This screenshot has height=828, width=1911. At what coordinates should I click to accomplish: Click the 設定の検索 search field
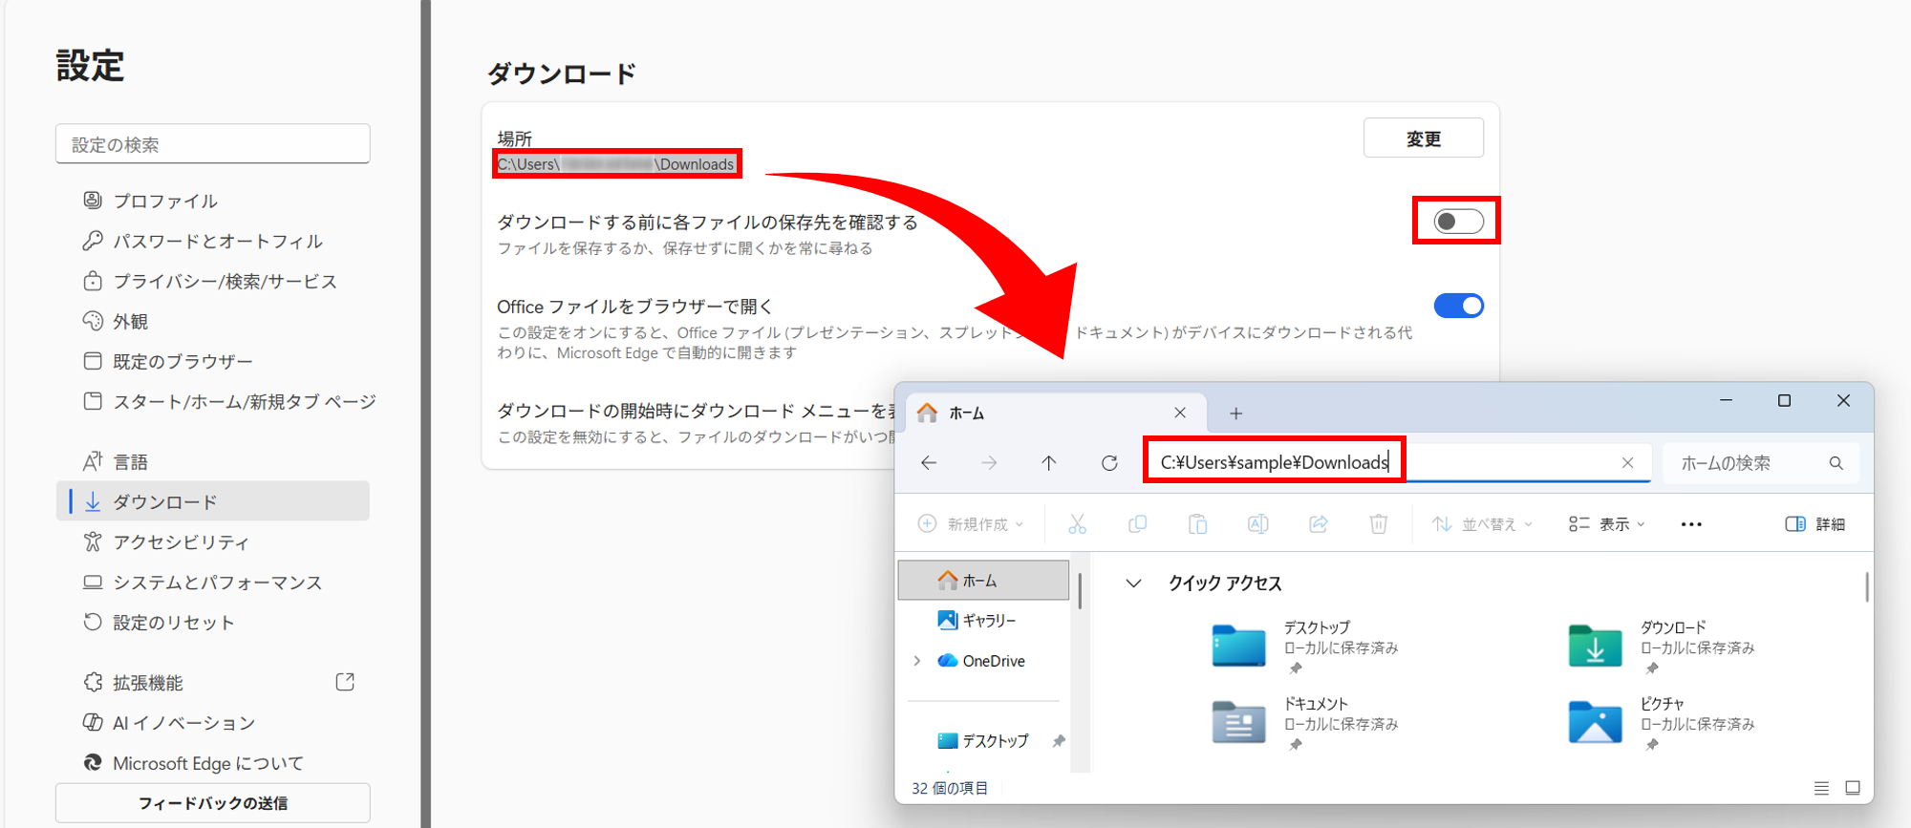click(x=212, y=144)
